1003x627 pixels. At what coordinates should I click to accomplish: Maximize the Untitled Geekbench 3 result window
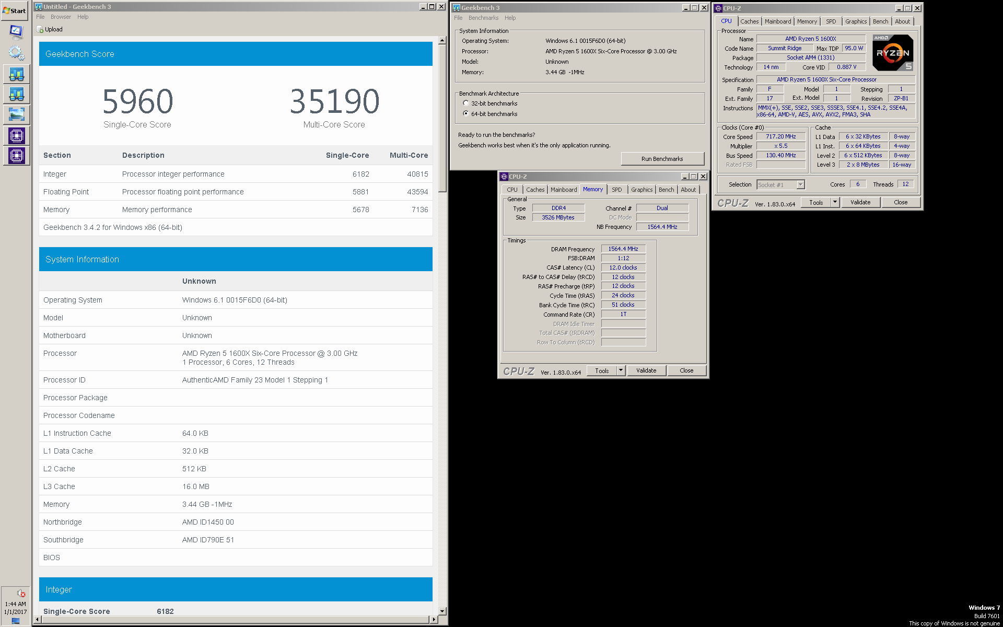pyautogui.click(x=431, y=7)
